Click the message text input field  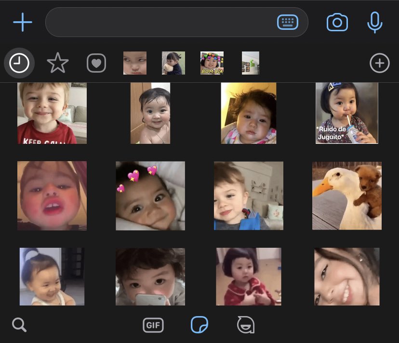[x=176, y=22]
